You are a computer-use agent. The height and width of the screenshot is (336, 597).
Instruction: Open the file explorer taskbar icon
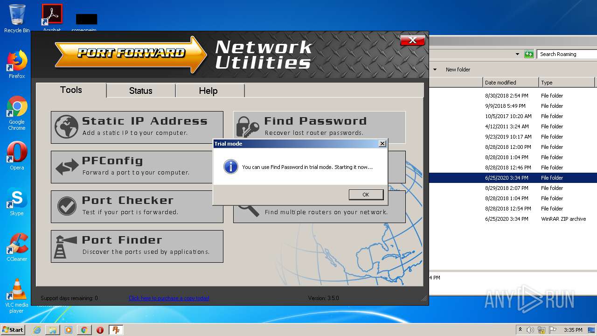53,330
